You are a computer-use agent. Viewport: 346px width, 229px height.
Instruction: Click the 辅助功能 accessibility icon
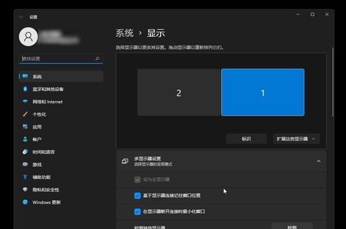point(25,177)
